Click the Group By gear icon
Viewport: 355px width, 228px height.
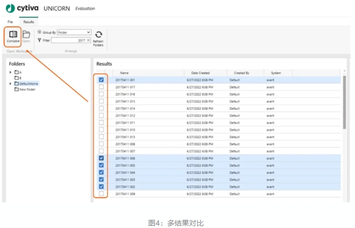40,32
